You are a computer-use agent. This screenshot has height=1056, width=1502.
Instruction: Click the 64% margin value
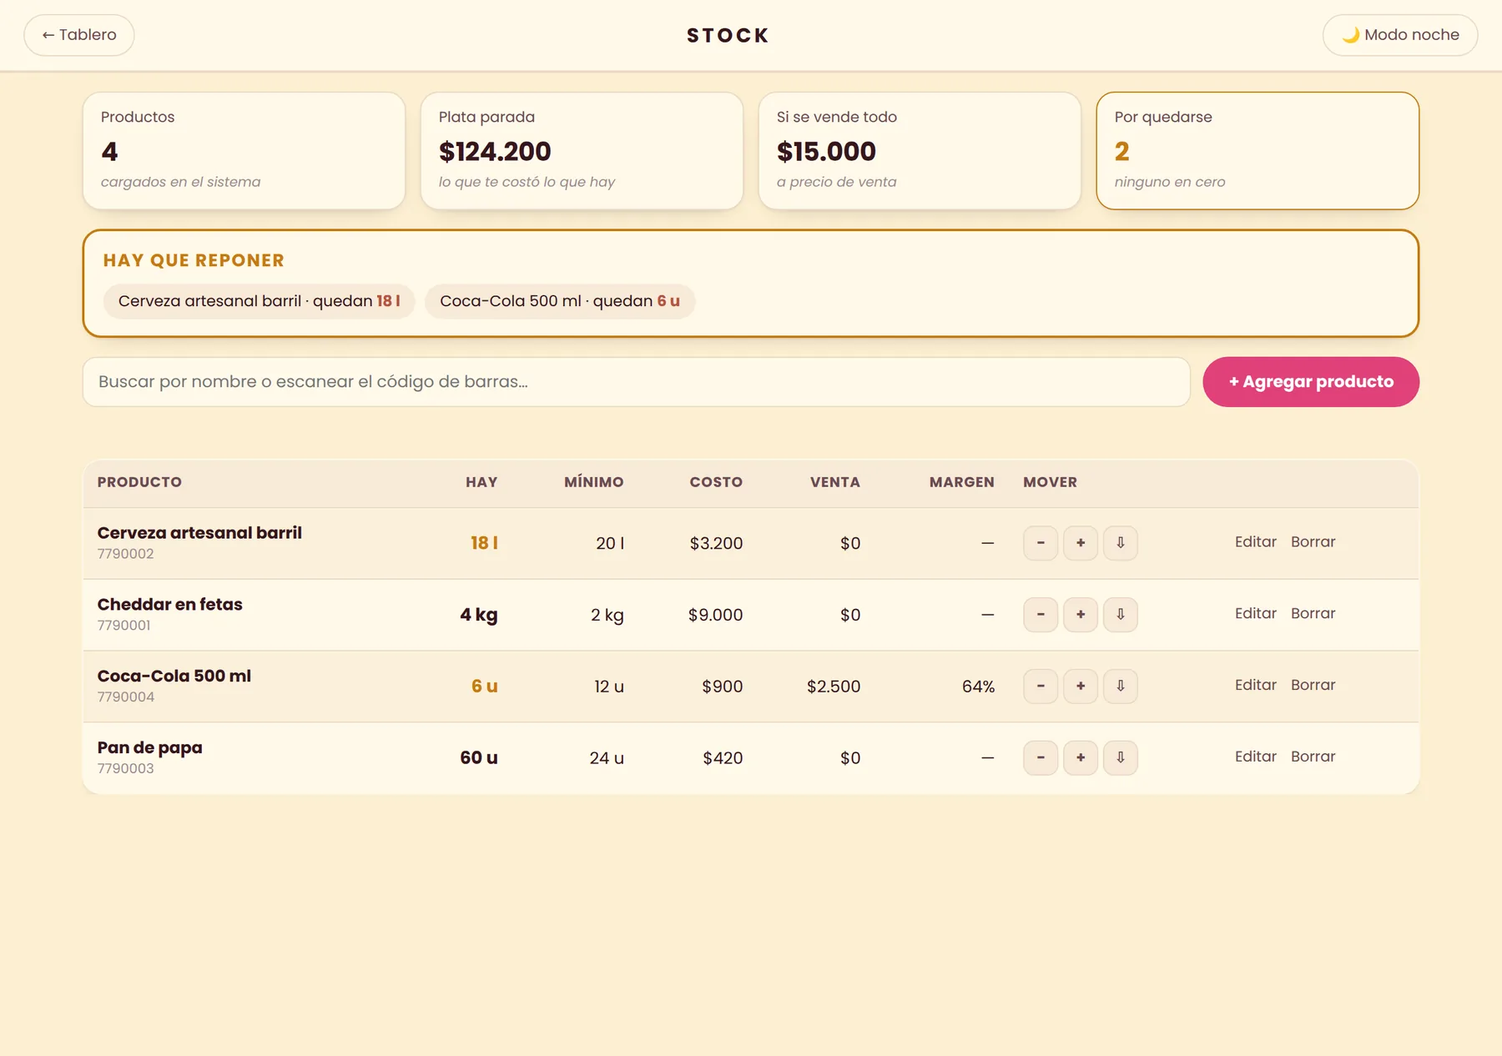[x=978, y=686]
